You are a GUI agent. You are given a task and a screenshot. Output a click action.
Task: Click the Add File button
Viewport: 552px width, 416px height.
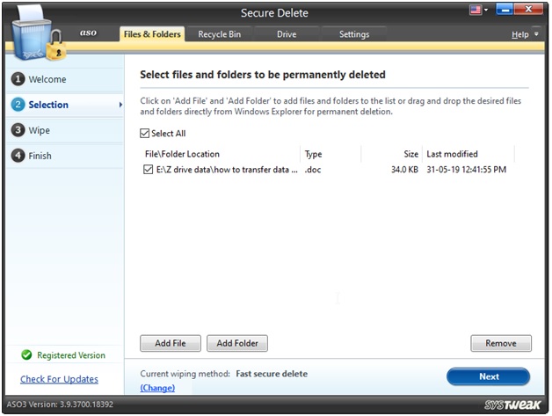click(171, 343)
